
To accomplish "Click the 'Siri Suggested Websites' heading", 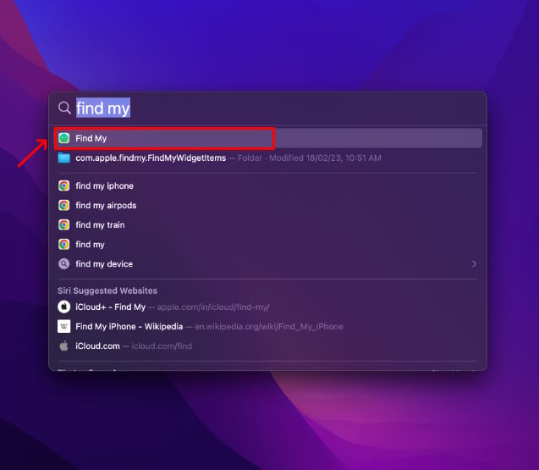I will pos(107,290).
